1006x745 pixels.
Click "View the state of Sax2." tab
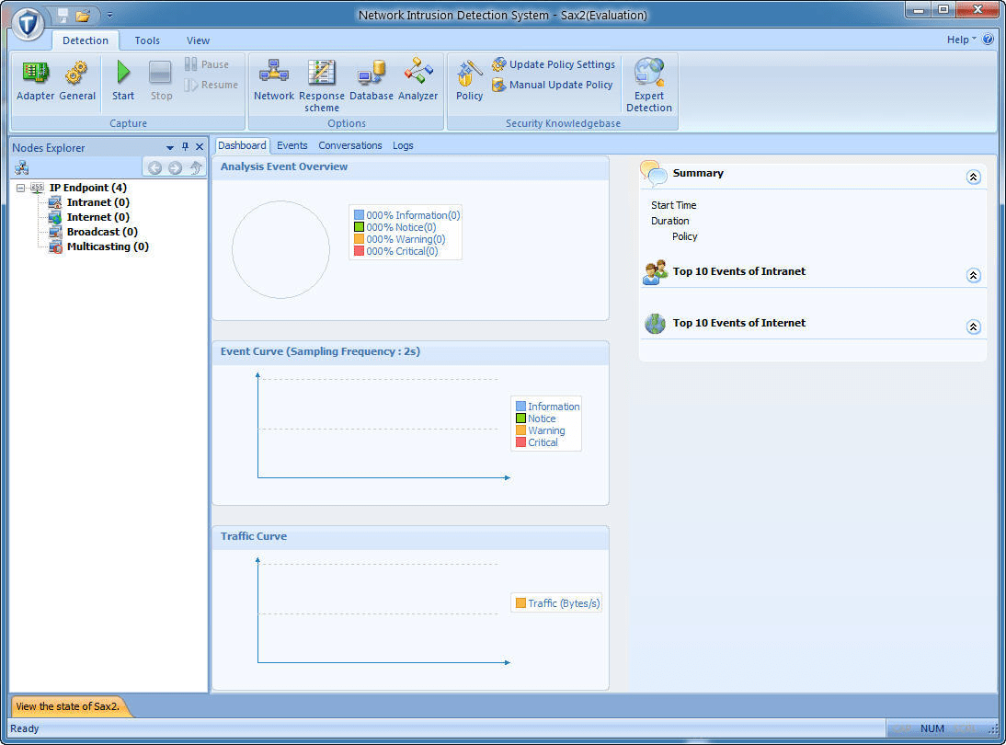(x=68, y=706)
